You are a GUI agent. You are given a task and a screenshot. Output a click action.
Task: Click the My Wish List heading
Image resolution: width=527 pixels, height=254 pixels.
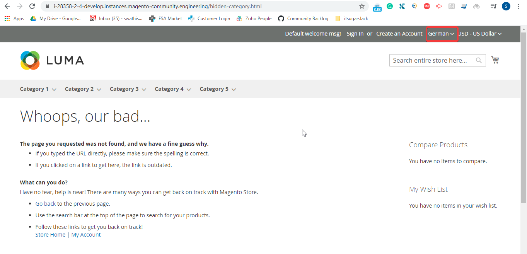(428, 189)
